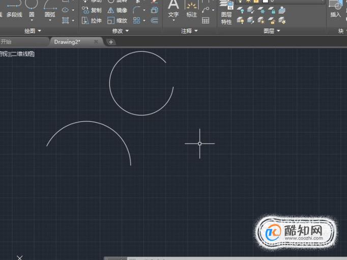The image size is (347, 260).
Task: Open the 标注 dimension tool
Action: click(192, 9)
